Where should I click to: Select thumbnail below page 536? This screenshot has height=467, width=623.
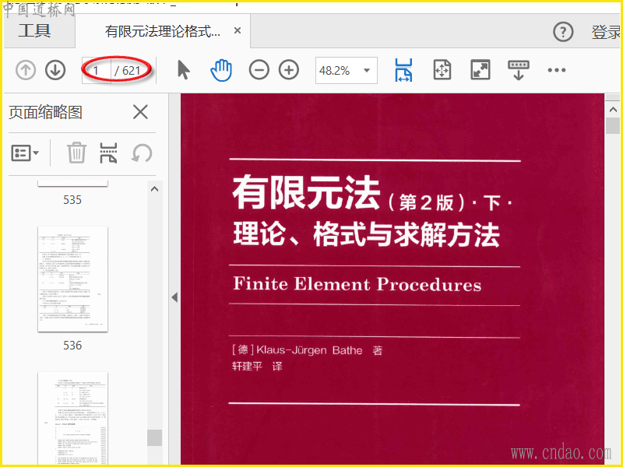[x=72, y=418]
